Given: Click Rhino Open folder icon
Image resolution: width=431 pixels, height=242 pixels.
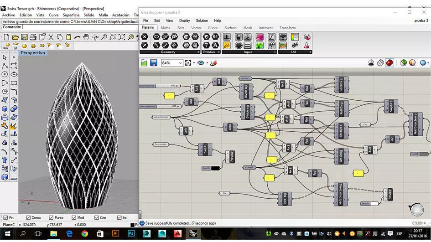Looking at the screenshot, I should [x=16, y=37].
